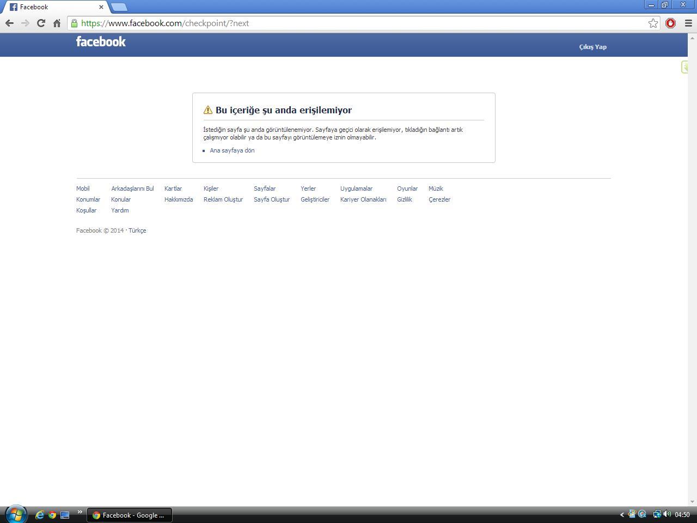Go back to the previous page
This screenshot has height=523, width=697.
point(9,23)
